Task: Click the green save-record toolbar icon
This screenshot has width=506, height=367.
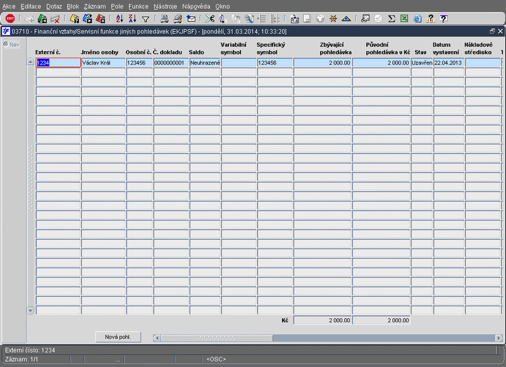Action: point(42,19)
